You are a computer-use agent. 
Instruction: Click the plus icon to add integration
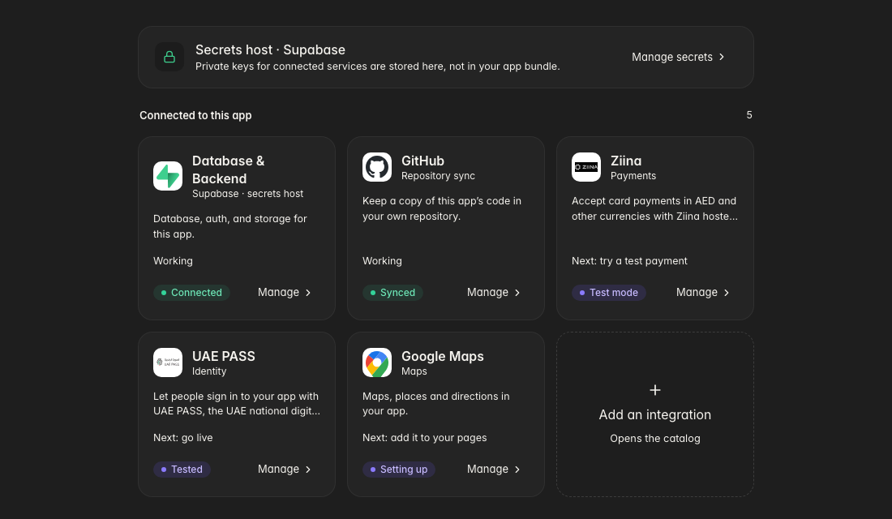pyautogui.click(x=655, y=390)
